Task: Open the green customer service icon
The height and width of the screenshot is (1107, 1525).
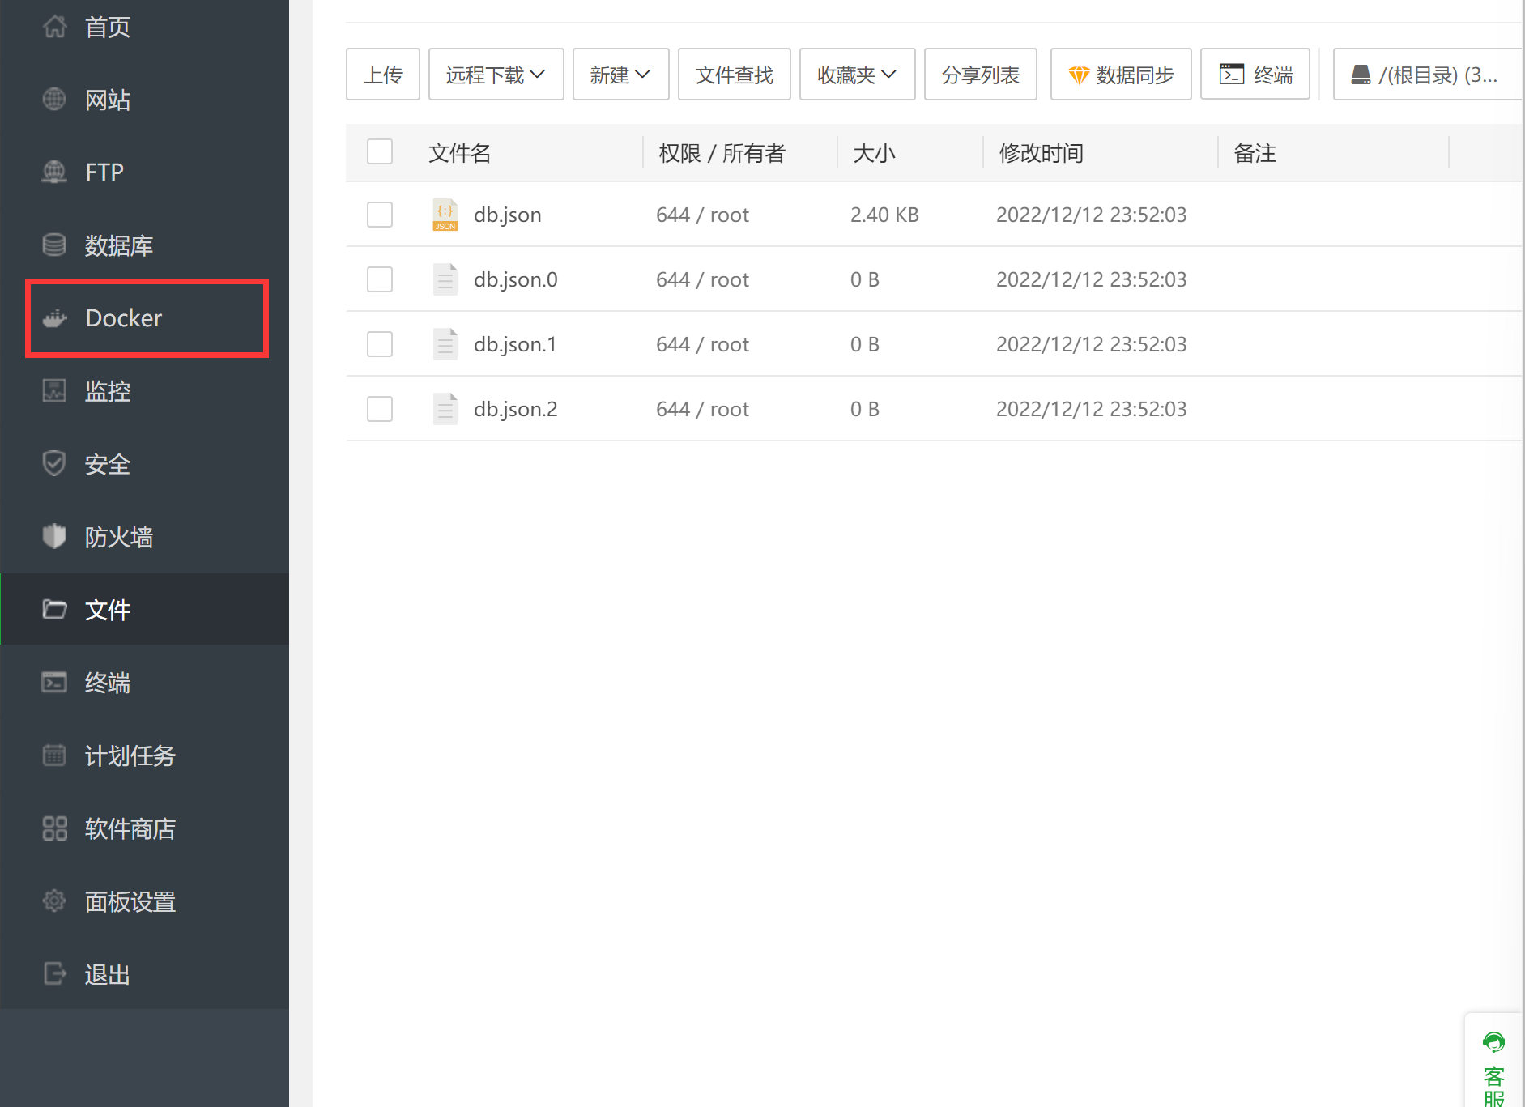Action: tap(1493, 1042)
